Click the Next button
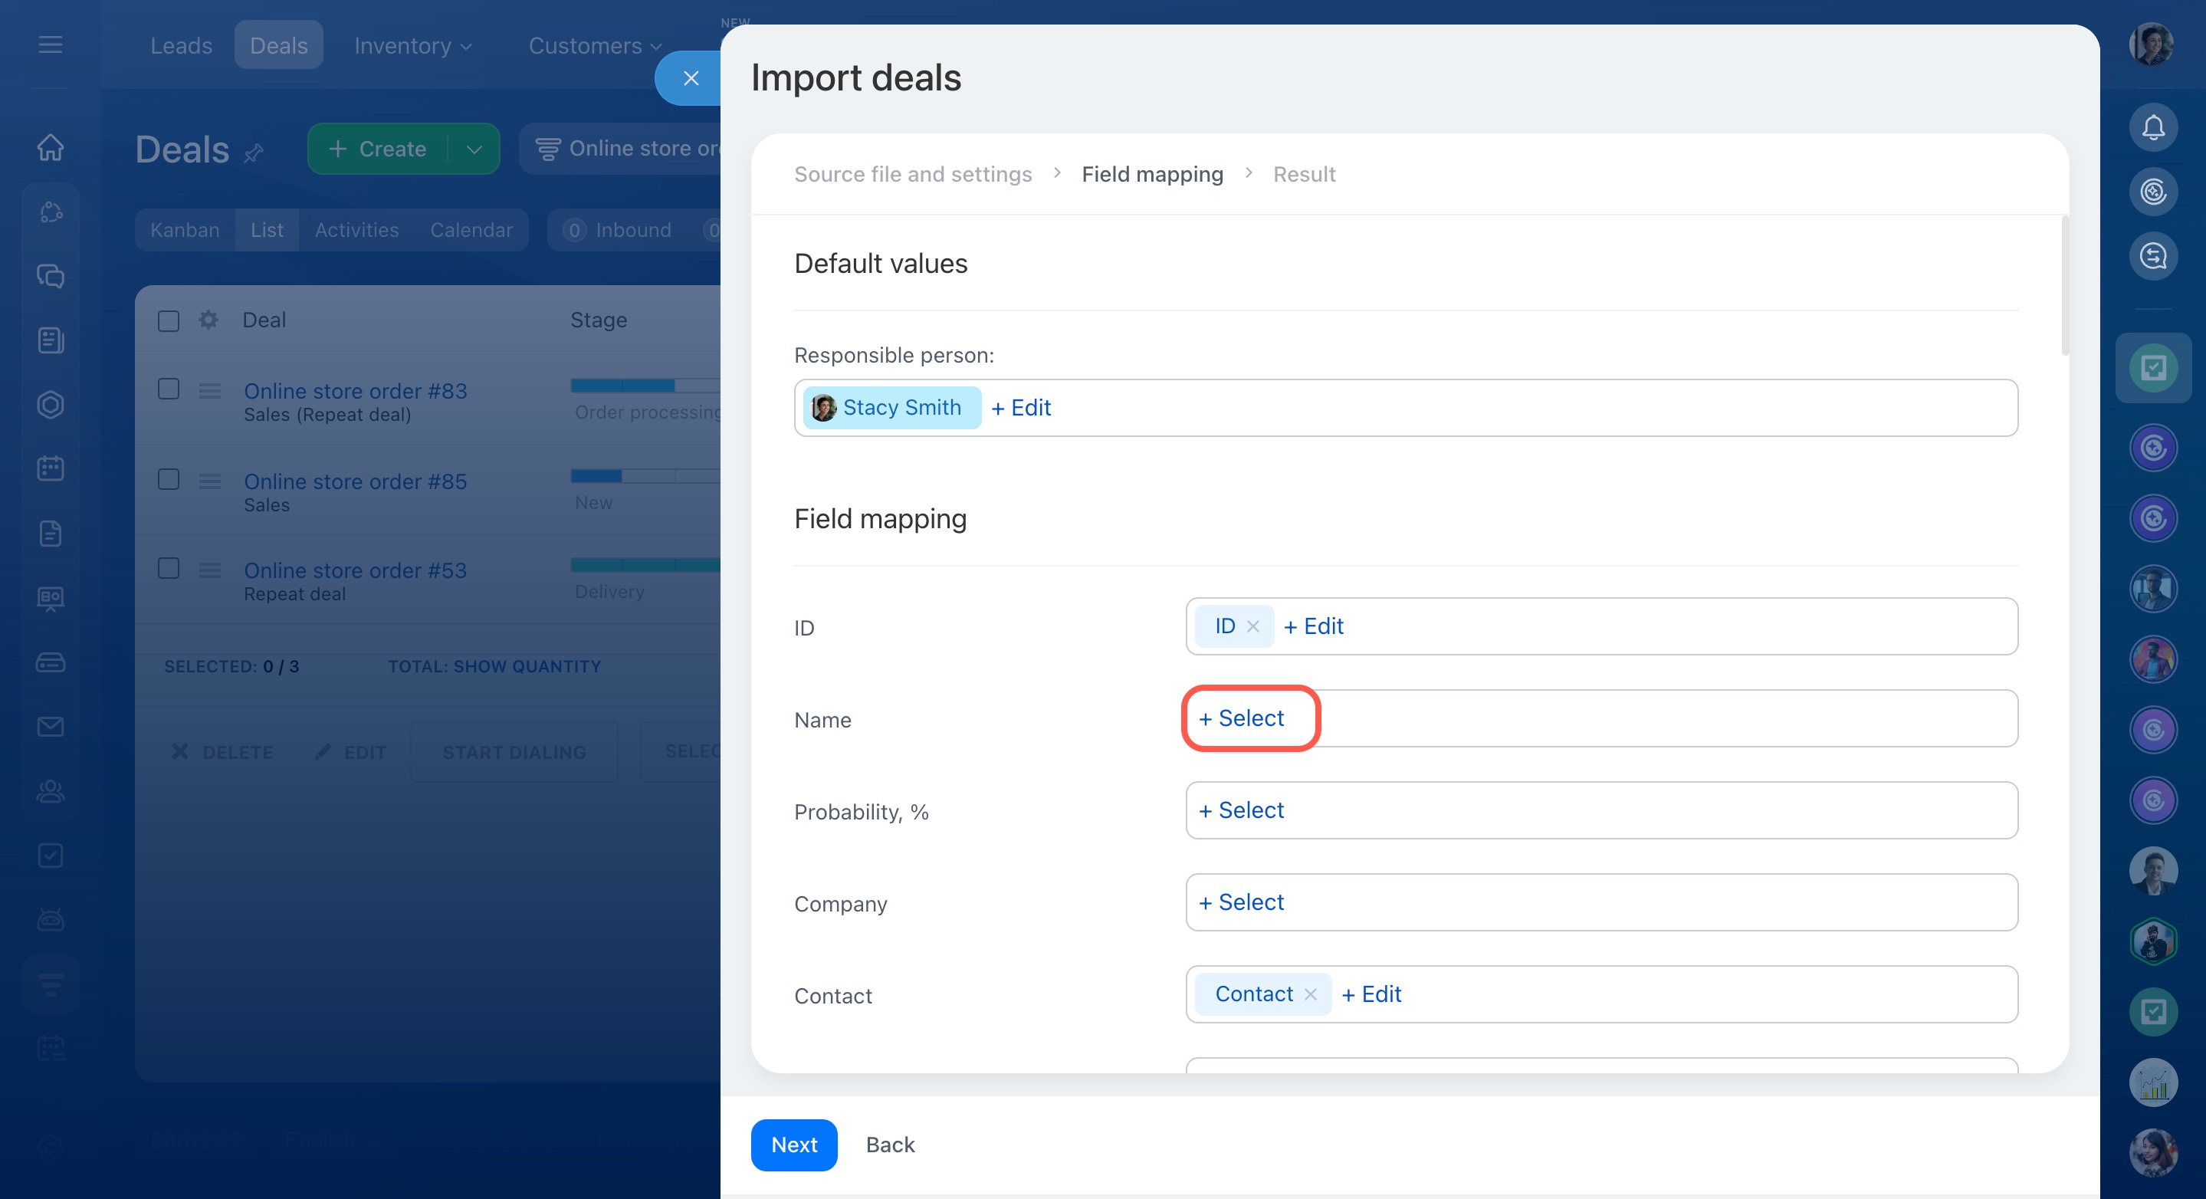 [793, 1145]
